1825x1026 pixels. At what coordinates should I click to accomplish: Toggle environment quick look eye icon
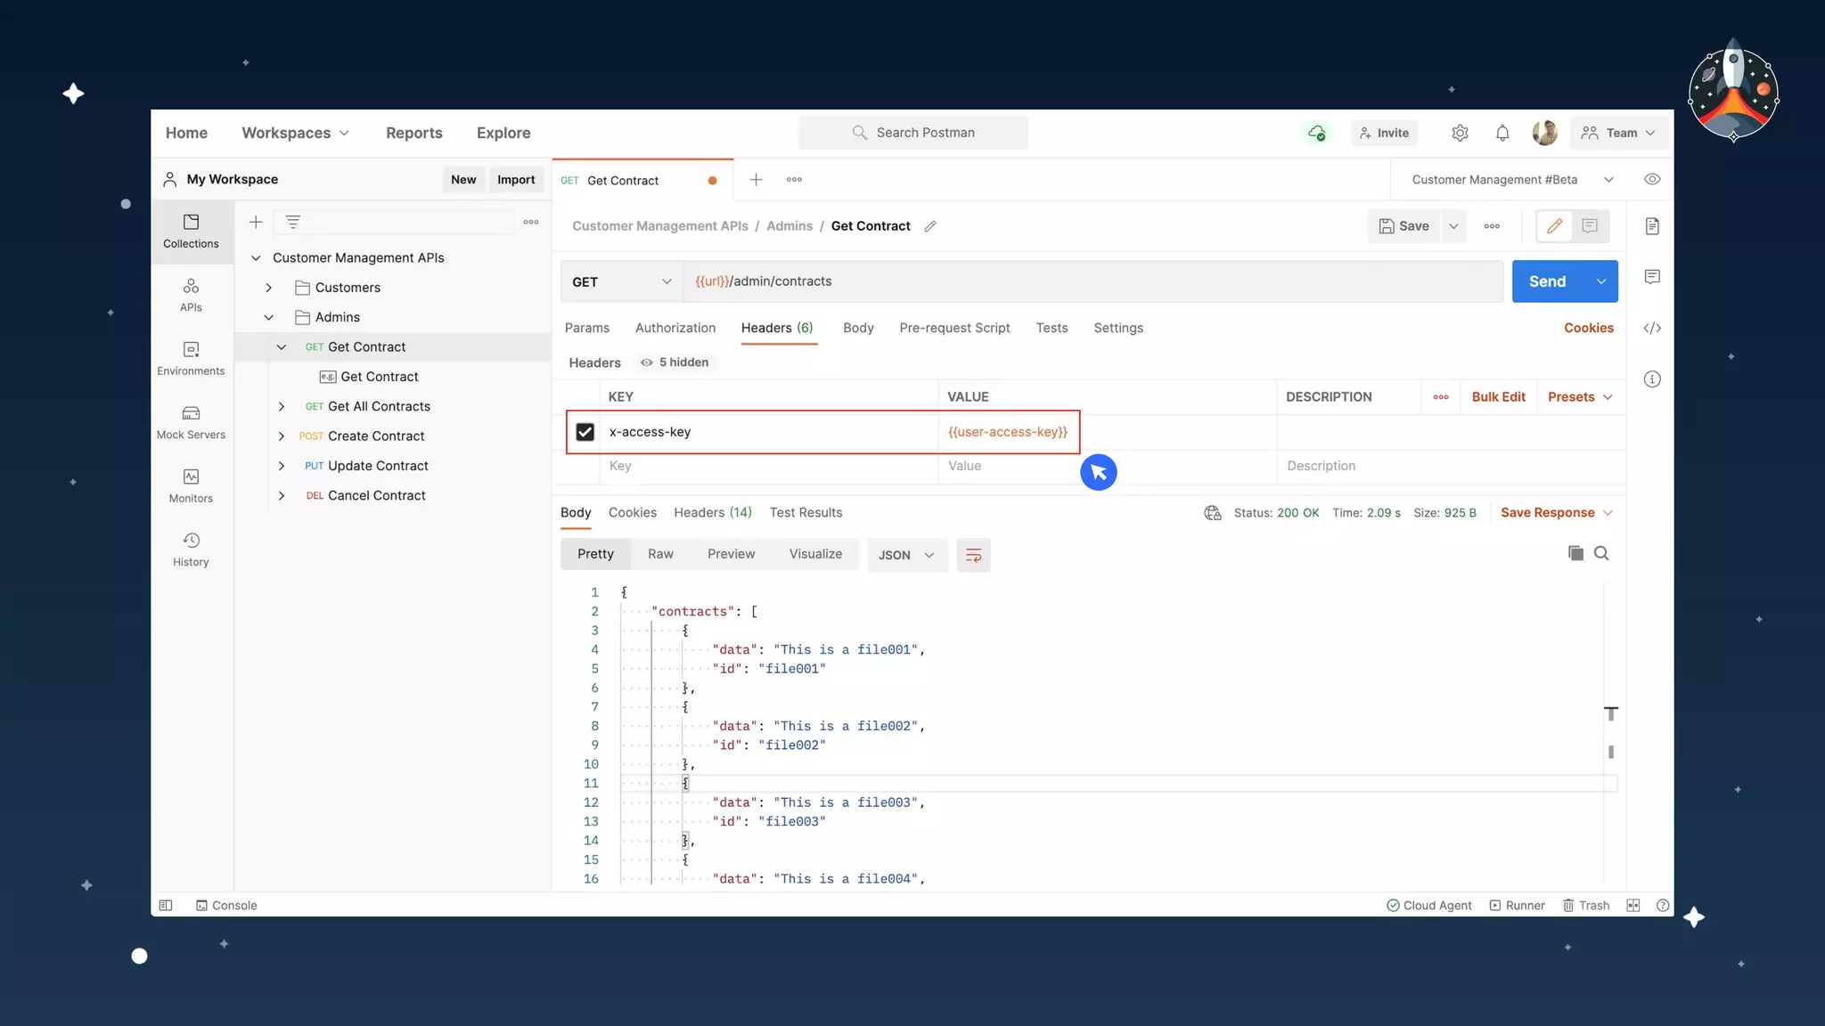(x=1652, y=179)
